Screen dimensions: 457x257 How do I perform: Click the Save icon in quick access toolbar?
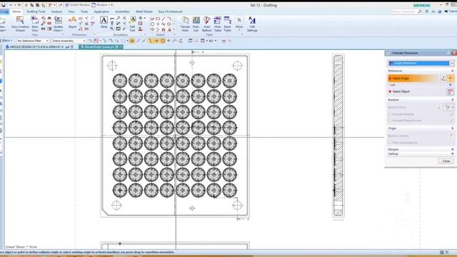tap(4, 5)
